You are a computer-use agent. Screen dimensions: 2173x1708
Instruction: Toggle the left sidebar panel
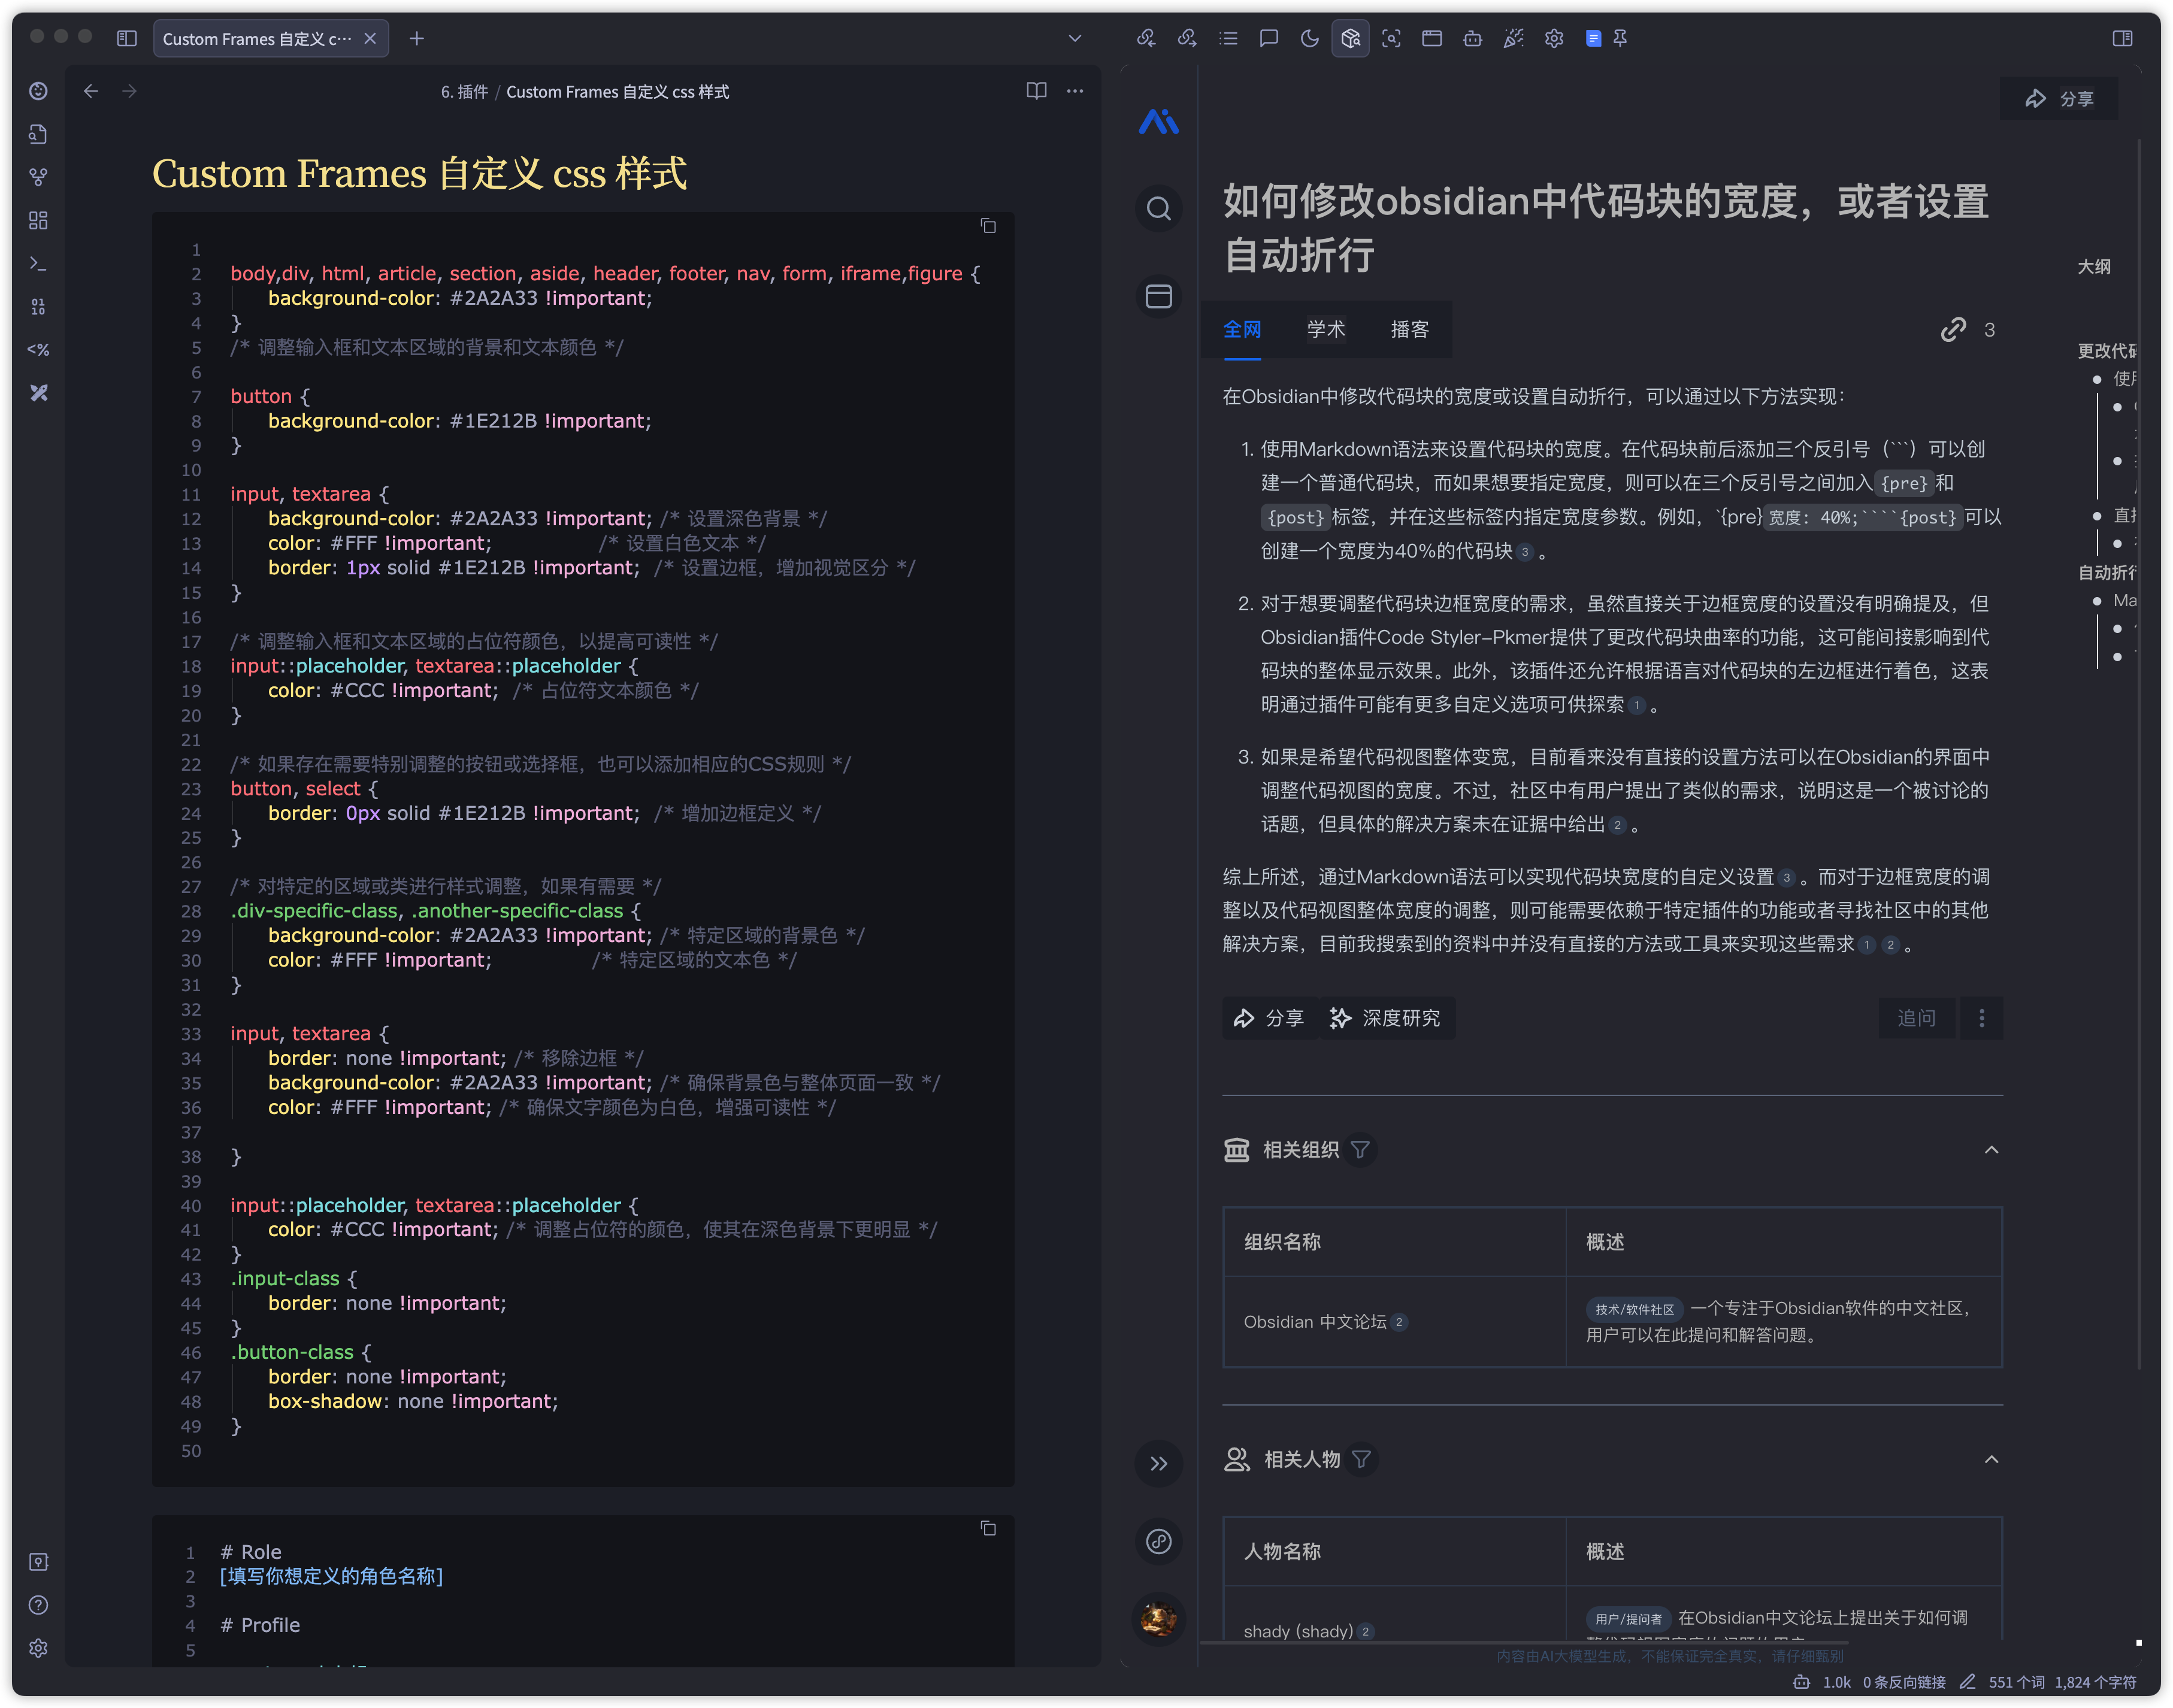point(126,38)
